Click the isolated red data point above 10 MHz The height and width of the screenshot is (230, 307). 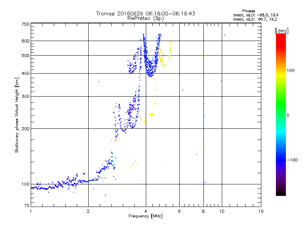click(224, 35)
